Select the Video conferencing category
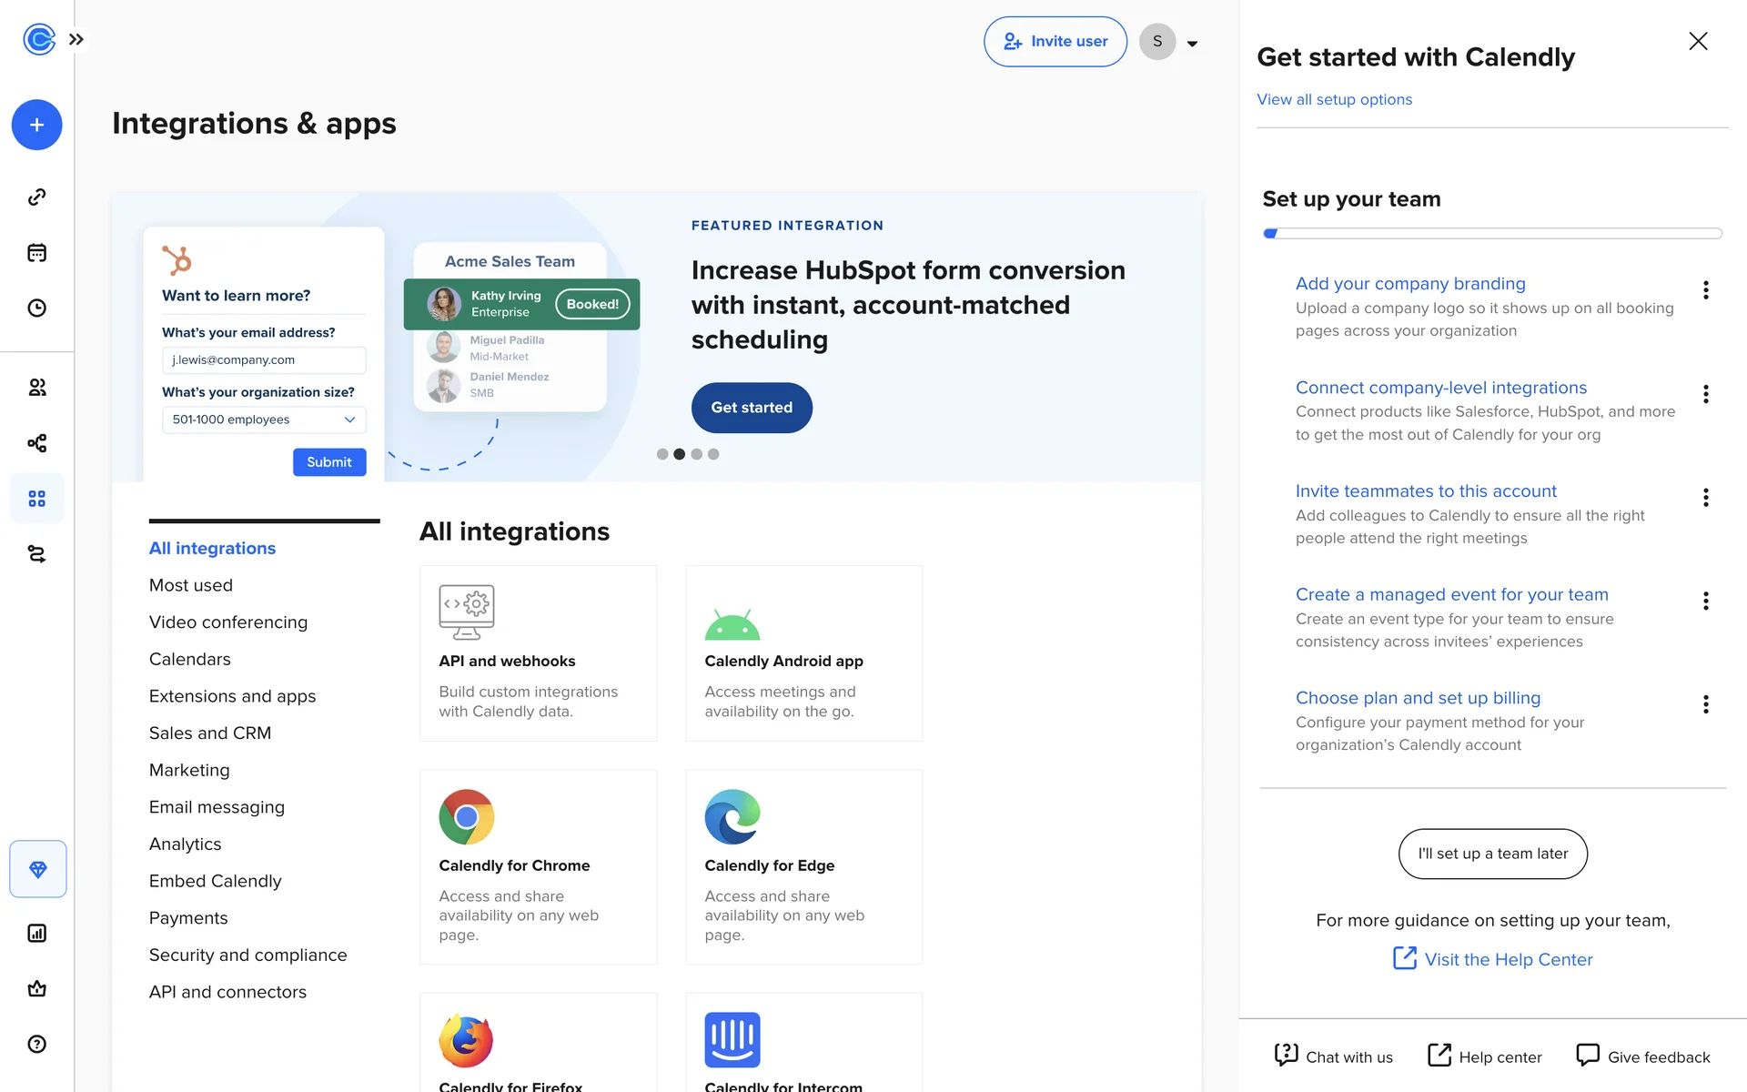Image resolution: width=1747 pixels, height=1092 pixels. point(228,622)
